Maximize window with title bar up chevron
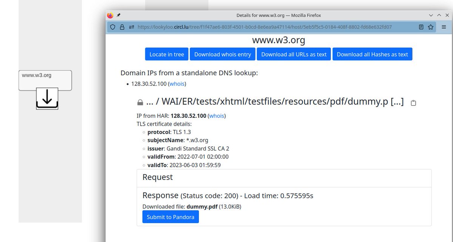This screenshot has width=453, height=242. 439,15
